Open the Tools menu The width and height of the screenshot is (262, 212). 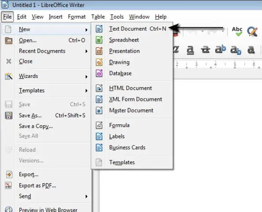pyautogui.click(x=117, y=17)
